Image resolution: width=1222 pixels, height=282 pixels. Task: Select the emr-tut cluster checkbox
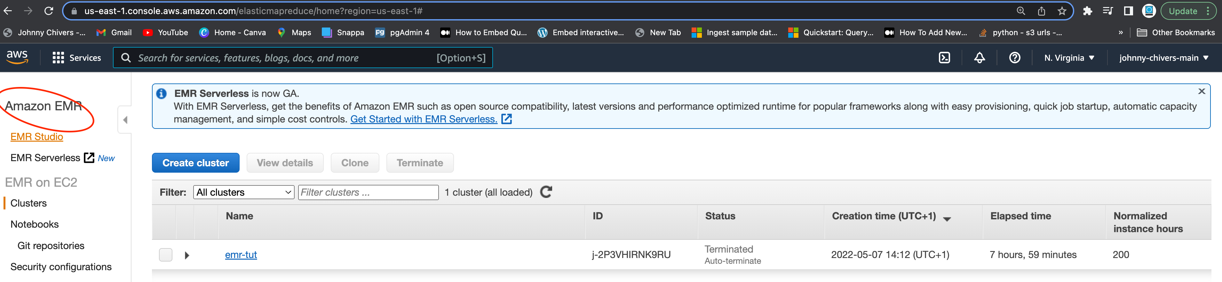click(x=166, y=255)
